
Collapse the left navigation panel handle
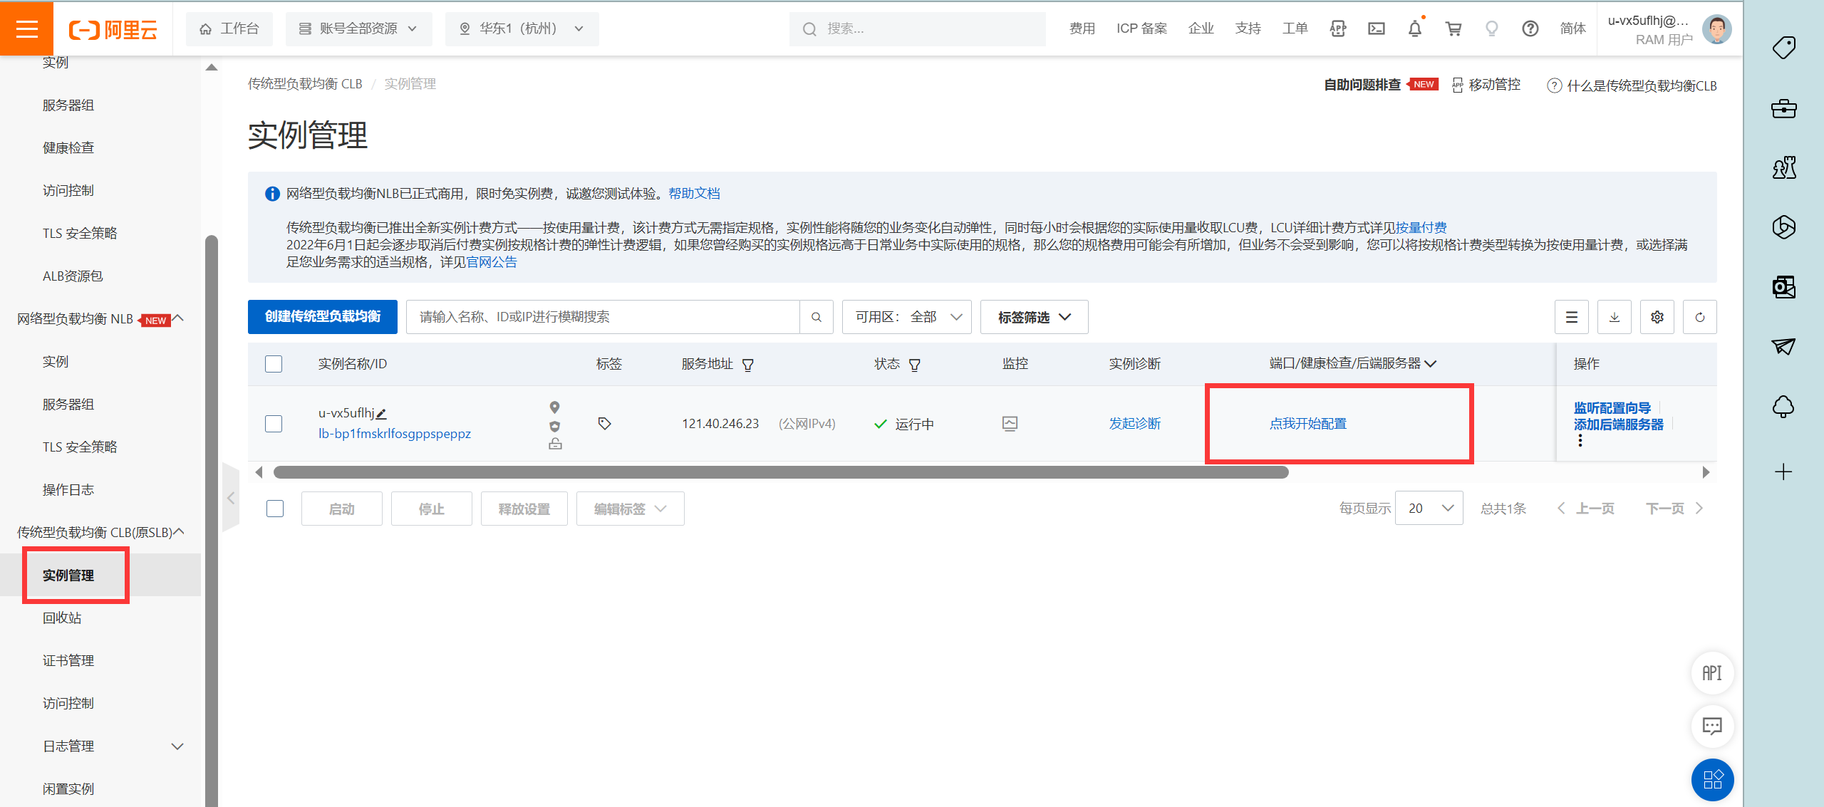pyautogui.click(x=231, y=498)
